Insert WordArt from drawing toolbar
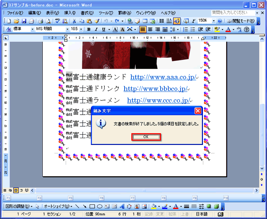The image size is (267, 219). [x=122, y=207]
